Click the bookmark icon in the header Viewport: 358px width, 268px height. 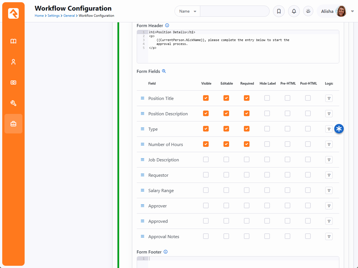tap(279, 11)
